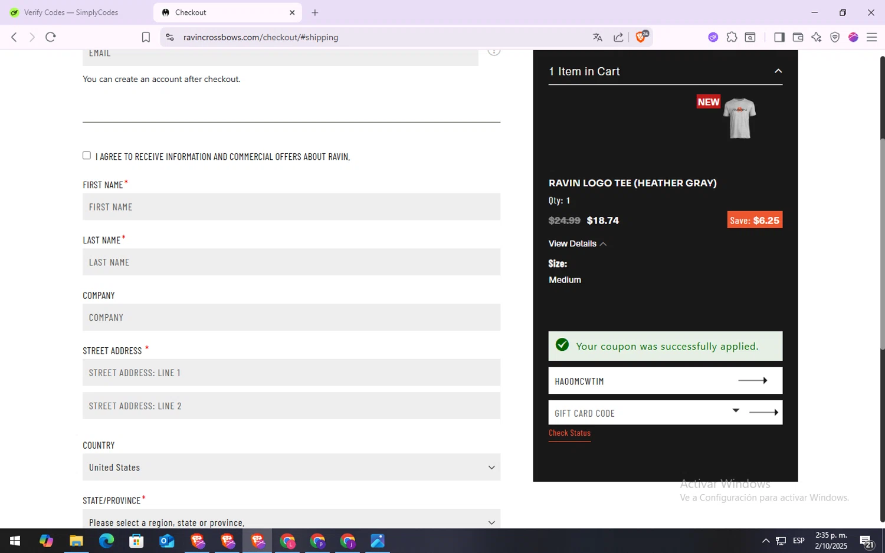Open the Brave wallet icon
The image size is (885, 553).
pyautogui.click(x=798, y=37)
